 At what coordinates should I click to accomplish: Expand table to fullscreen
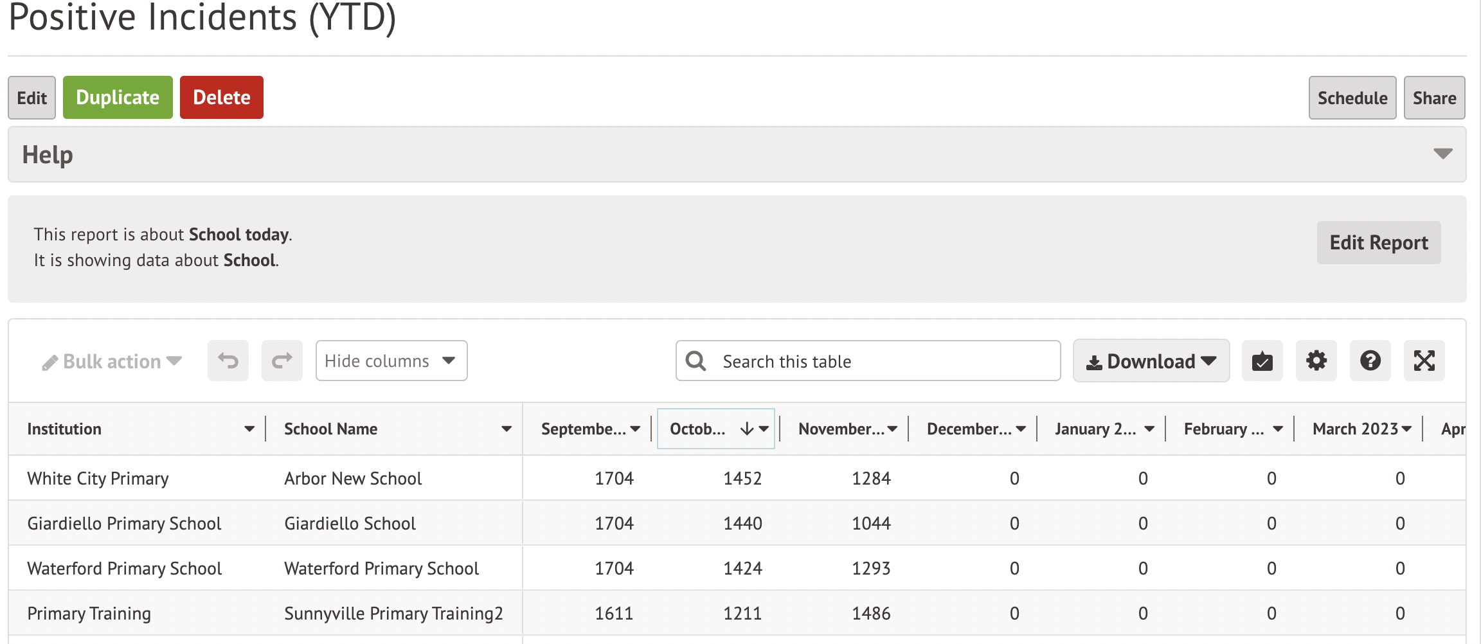1424,361
